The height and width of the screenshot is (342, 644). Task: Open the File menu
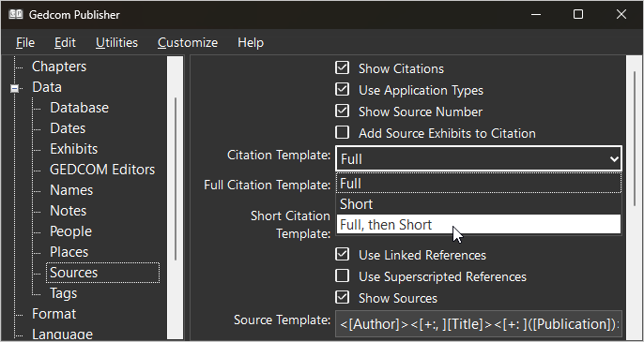click(25, 43)
